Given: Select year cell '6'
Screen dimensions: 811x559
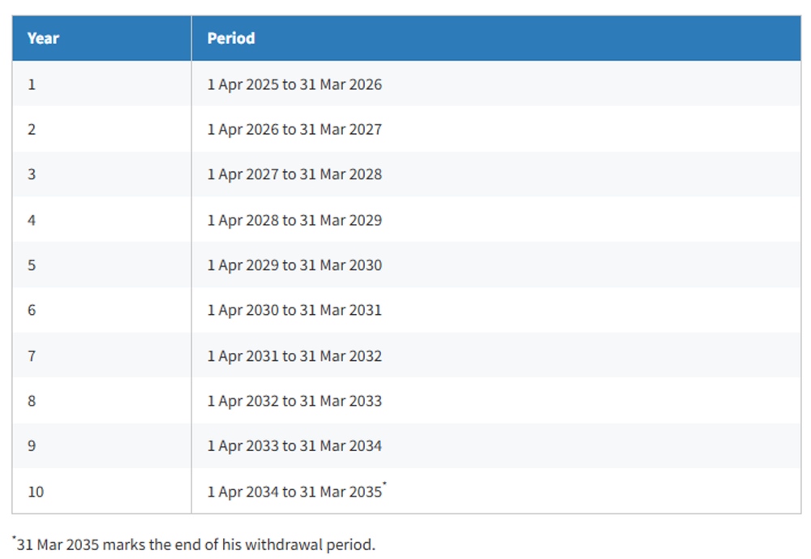Looking at the screenshot, I should 102,310.
